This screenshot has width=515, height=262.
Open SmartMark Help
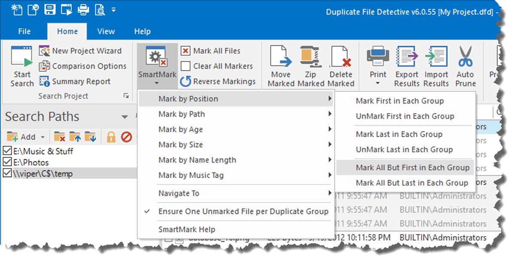pos(236,229)
